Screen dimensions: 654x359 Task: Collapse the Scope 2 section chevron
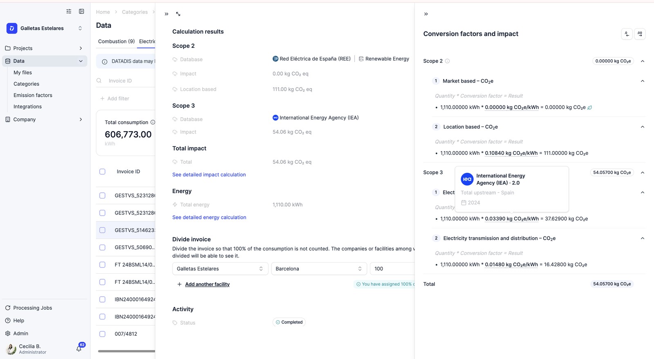(643, 61)
